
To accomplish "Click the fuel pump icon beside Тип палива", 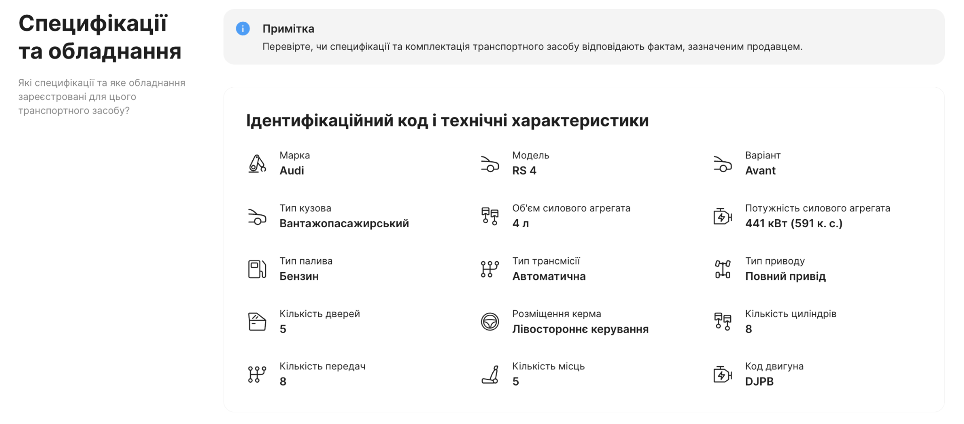I will pyautogui.click(x=257, y=269).
